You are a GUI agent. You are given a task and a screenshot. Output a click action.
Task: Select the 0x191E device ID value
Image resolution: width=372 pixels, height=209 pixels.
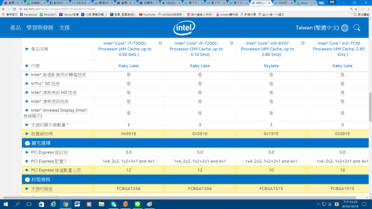(271, 134)
